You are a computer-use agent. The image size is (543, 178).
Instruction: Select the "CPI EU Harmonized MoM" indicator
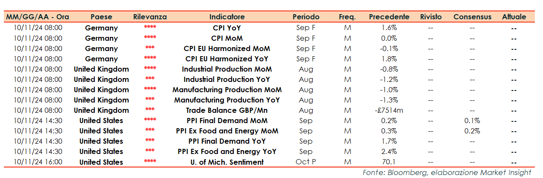[x=227, y=48]
